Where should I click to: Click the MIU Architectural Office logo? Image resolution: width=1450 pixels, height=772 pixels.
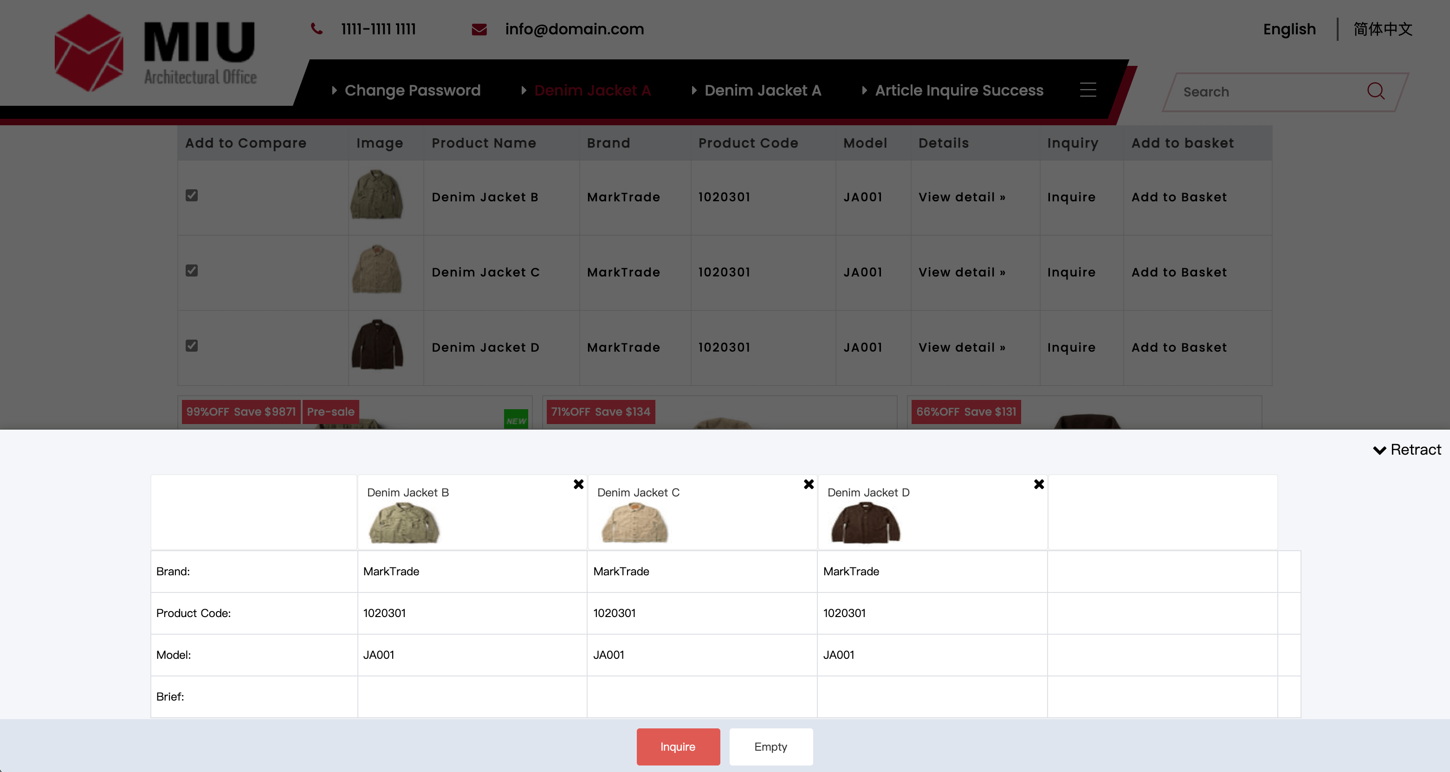click(156, 53)
